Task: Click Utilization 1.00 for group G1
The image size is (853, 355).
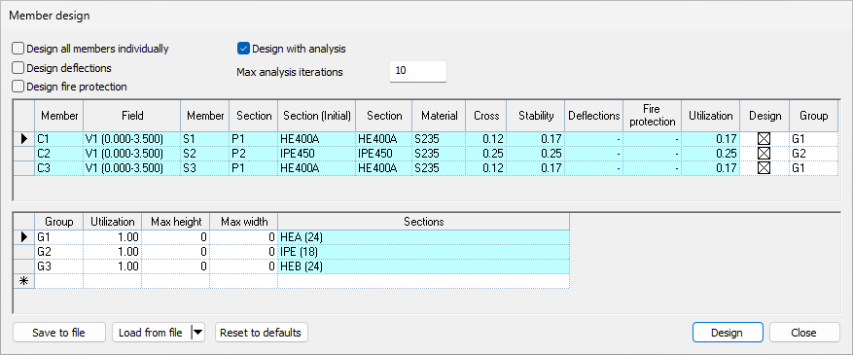Action: click(x=112, y=237)
